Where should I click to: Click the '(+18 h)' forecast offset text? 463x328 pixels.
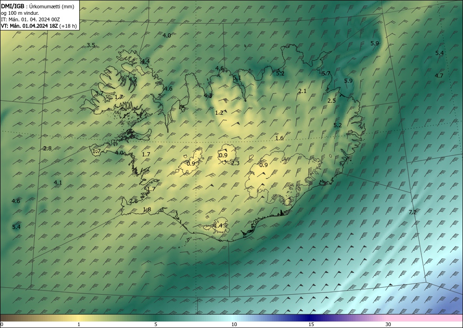point(68,26)
